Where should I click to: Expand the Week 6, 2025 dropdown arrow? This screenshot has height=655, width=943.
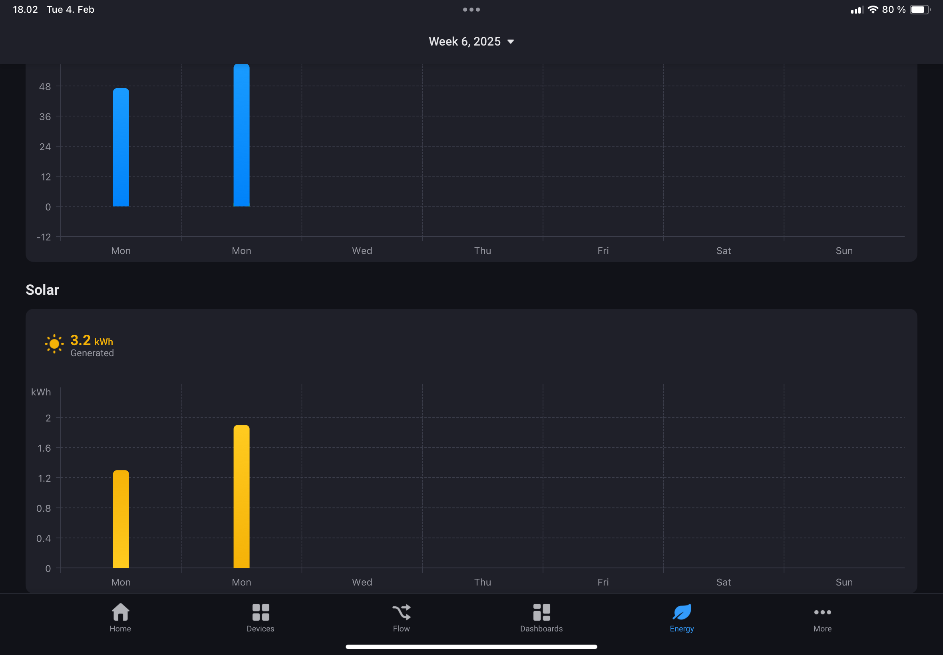511,42
